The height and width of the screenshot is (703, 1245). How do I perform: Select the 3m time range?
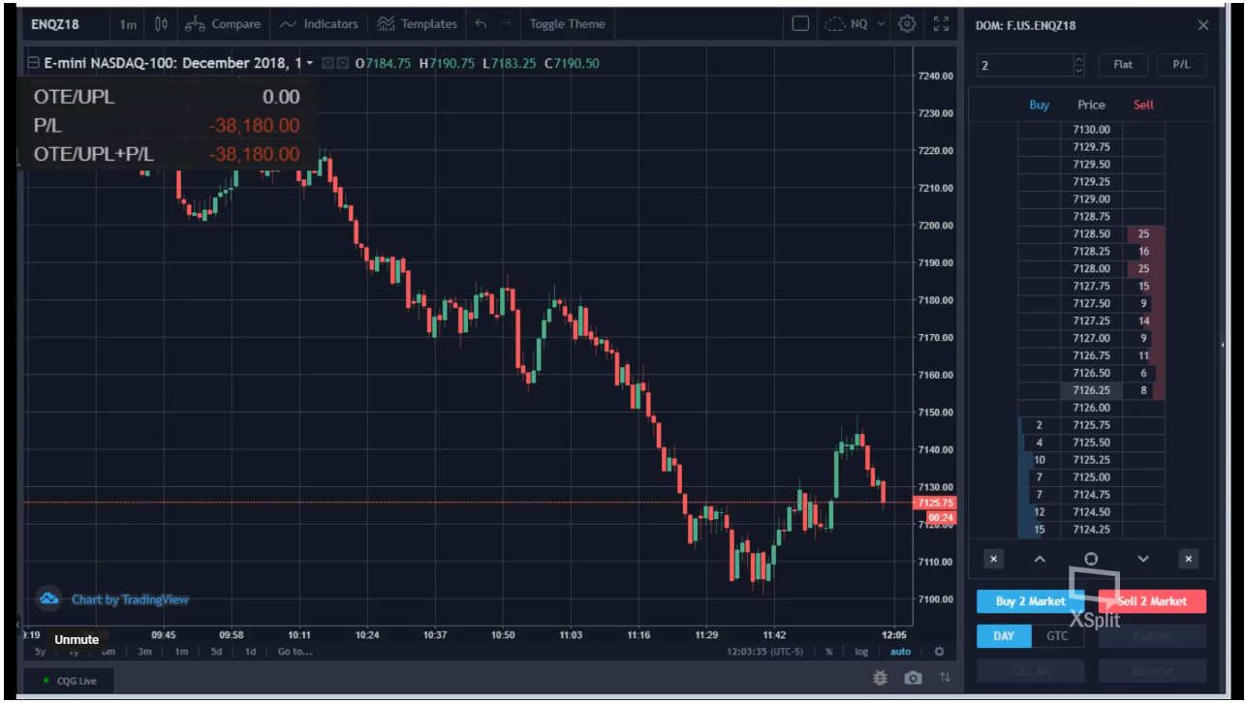(144, 652)
